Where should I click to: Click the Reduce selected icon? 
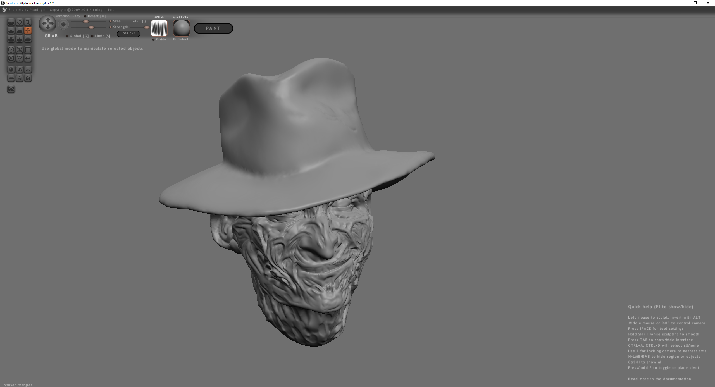19,50
